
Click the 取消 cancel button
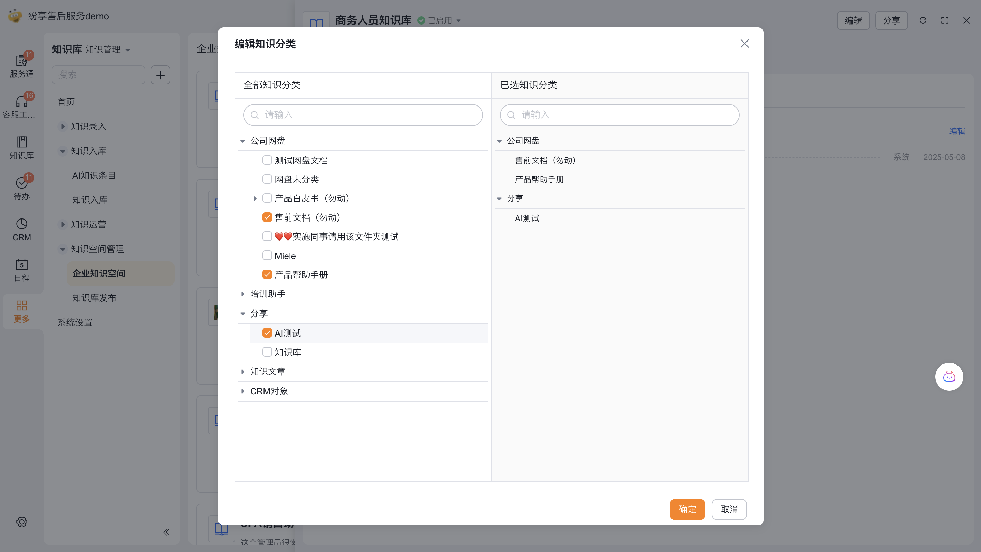(729, 509)
